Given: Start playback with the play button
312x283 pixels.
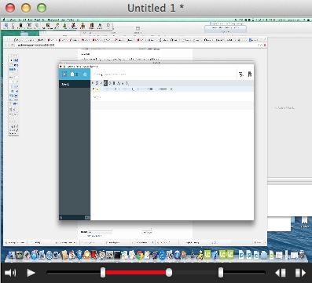Looking at the screenshot, I should [31, 273].
